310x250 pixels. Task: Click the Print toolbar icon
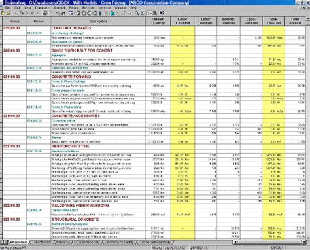[x=45, y=13]
